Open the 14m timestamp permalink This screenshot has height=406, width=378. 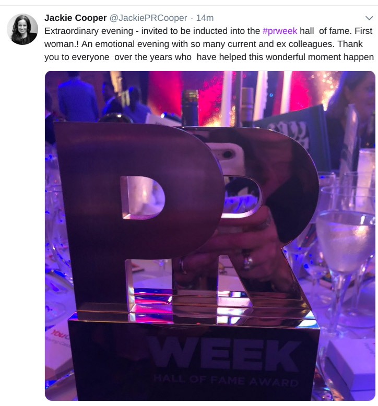tap(205, 18)
